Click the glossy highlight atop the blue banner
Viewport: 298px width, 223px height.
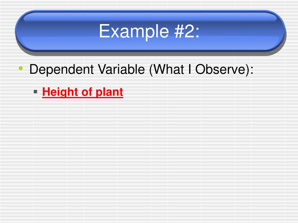(x=150, y=17)
